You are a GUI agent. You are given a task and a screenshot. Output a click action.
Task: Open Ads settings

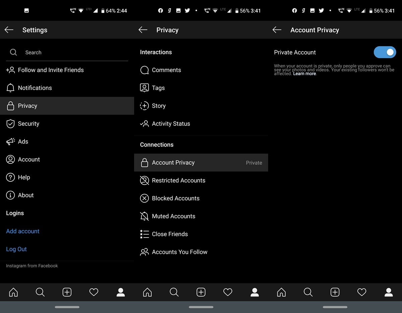coord(67,142)
